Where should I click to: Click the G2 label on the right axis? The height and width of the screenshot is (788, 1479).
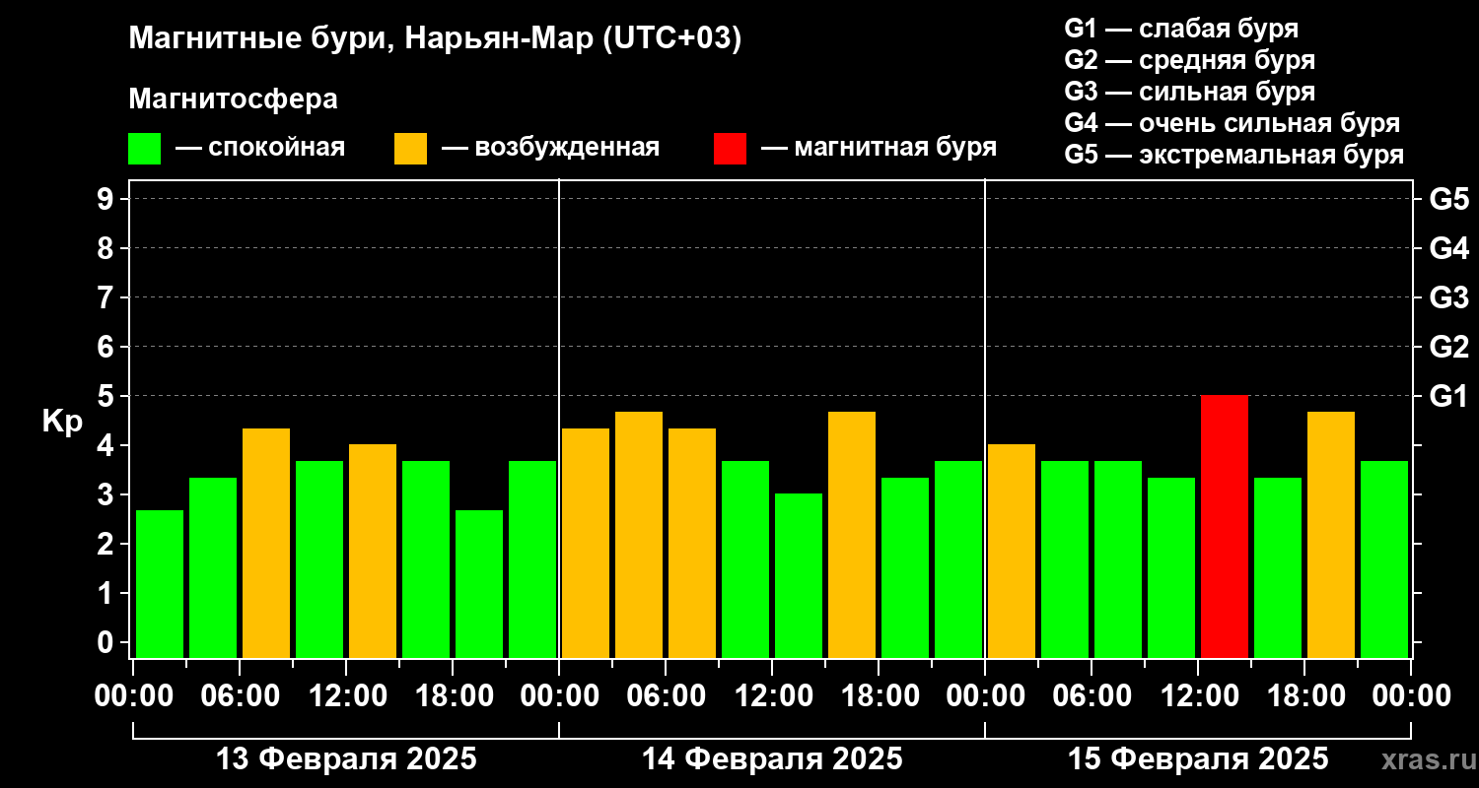tap(1449, 347)
